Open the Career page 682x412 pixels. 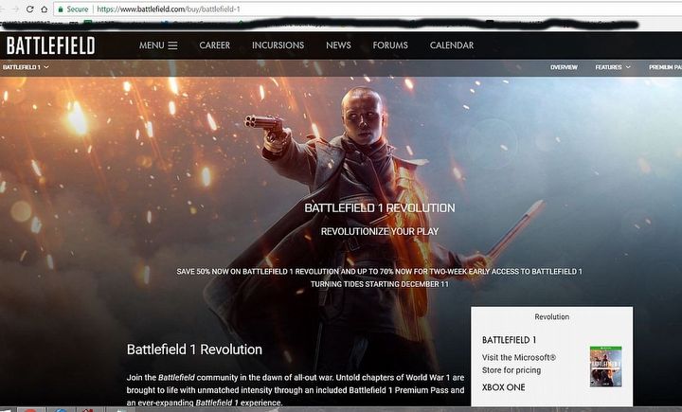(x=214, y=45)
